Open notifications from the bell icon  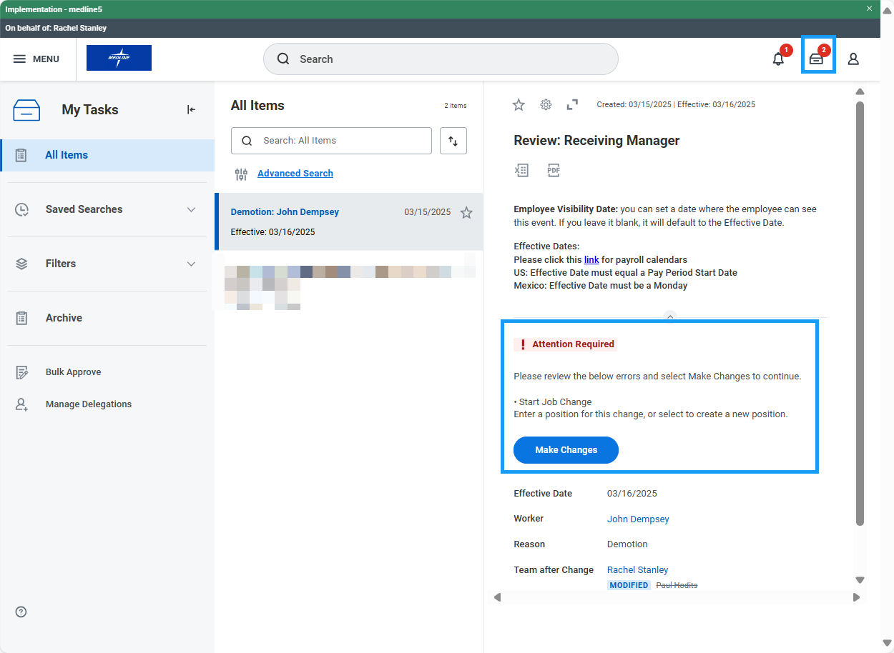778,59
